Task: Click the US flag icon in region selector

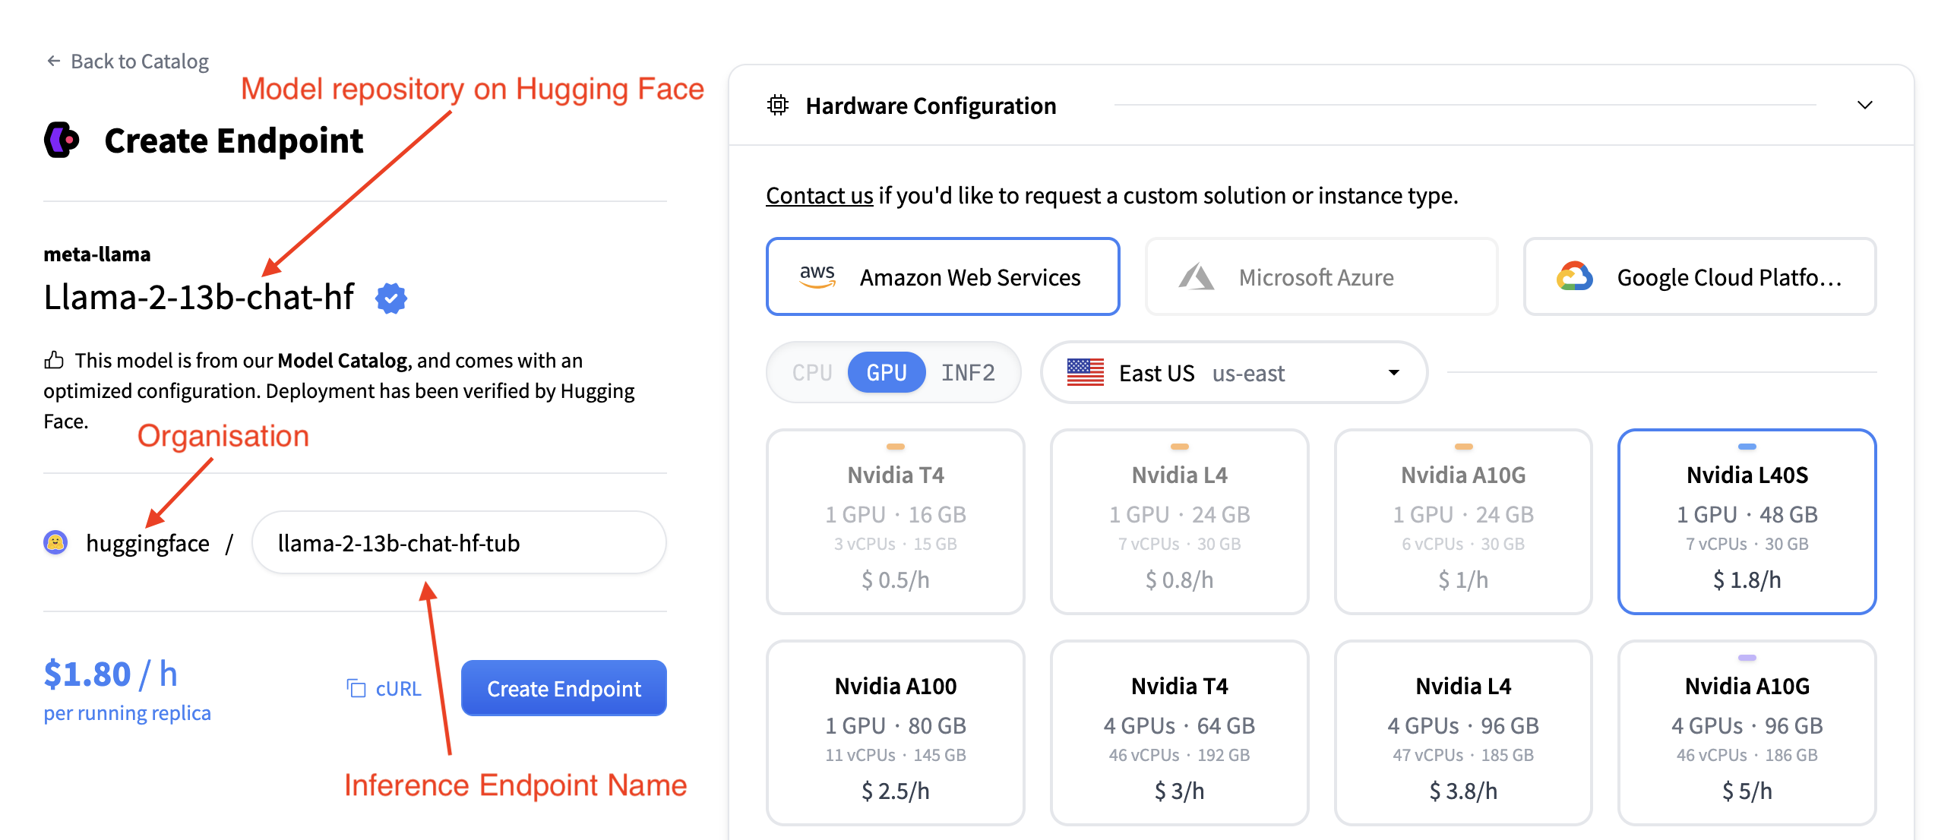Action: (x=1085, y=372)
